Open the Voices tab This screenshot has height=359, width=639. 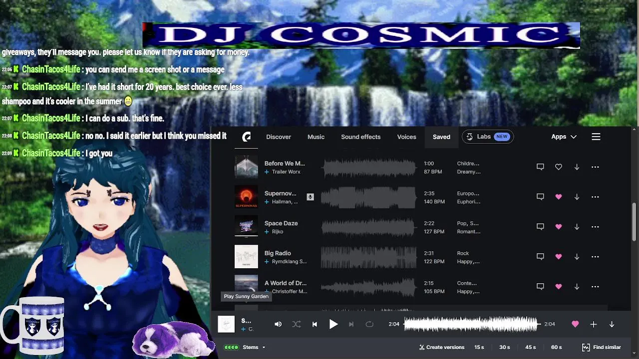(x=406, y=137)
